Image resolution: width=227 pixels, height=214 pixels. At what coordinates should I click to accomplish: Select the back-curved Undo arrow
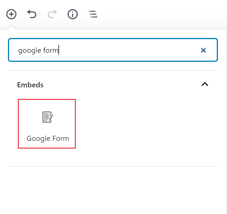(31, 14)
